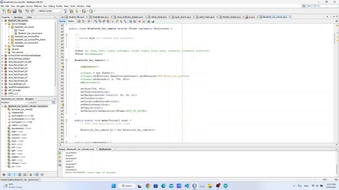Image resolution: width=339 pixels, height=190 pixels.
Task: Click the Redo toolbar icon
Action: tap(32, 11)
